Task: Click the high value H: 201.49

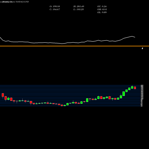Action: coord(79,7)
